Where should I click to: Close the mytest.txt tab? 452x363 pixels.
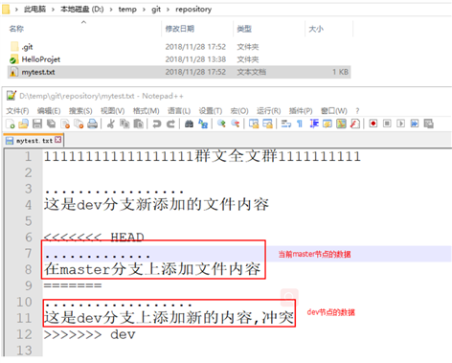58,140
